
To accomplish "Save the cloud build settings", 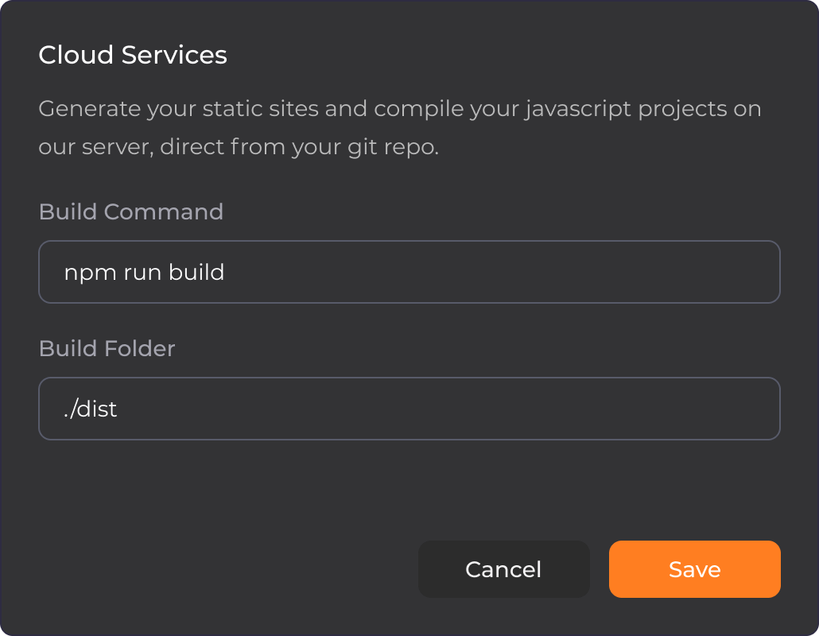I will point(694,569).
